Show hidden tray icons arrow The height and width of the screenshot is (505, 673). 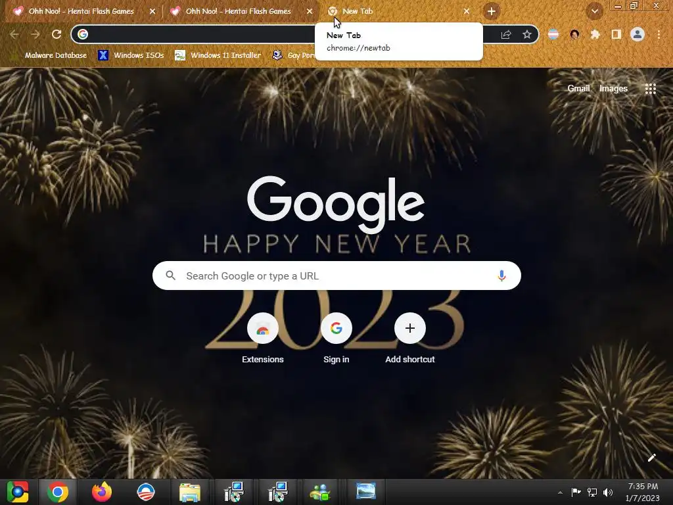pyautogui.click(x=560, y=492)
